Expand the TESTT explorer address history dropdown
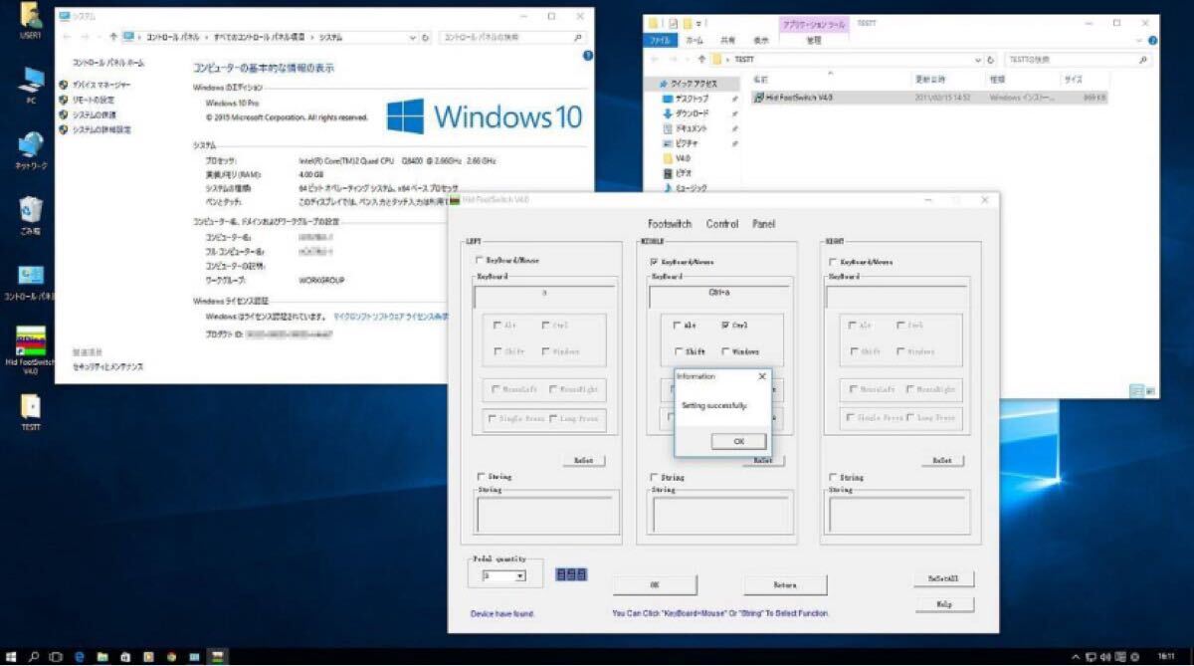The height and width of the screenshot is (666, 1194). click(x=977, y=60)
